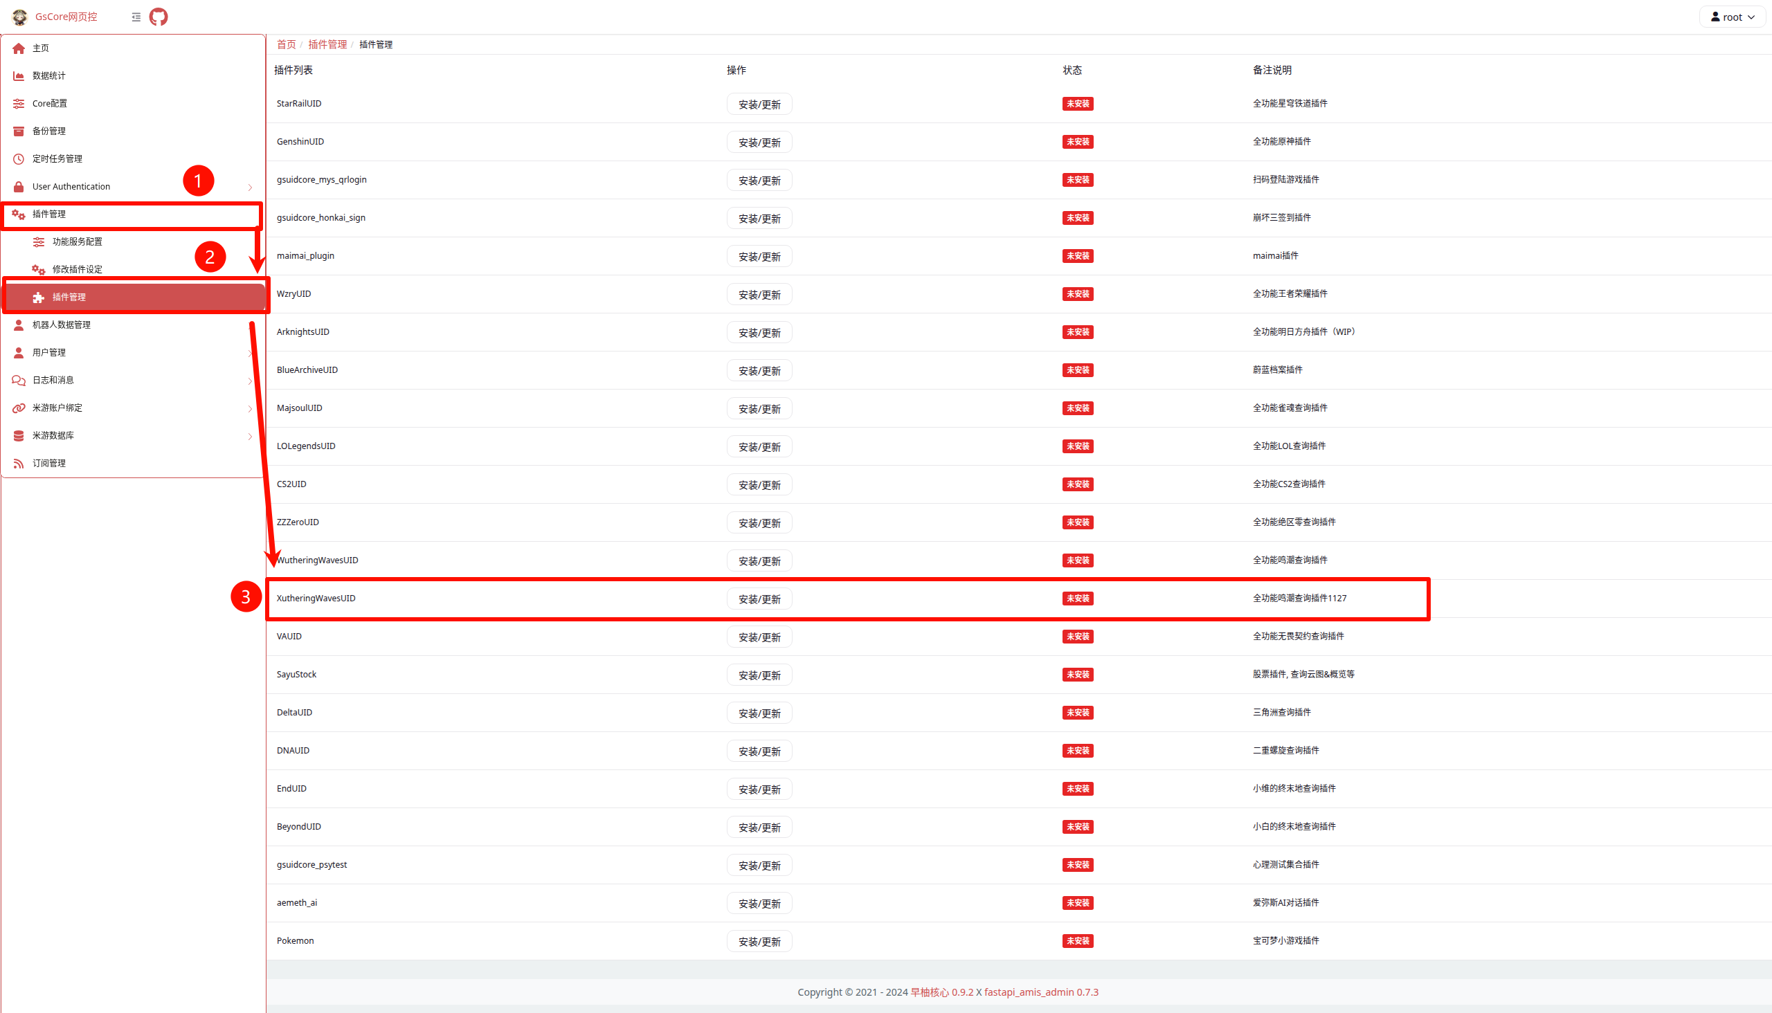Expand the 日志和消息 submenu chevron
This screenshot has height=1013, width=1772.
coord(250,381)
